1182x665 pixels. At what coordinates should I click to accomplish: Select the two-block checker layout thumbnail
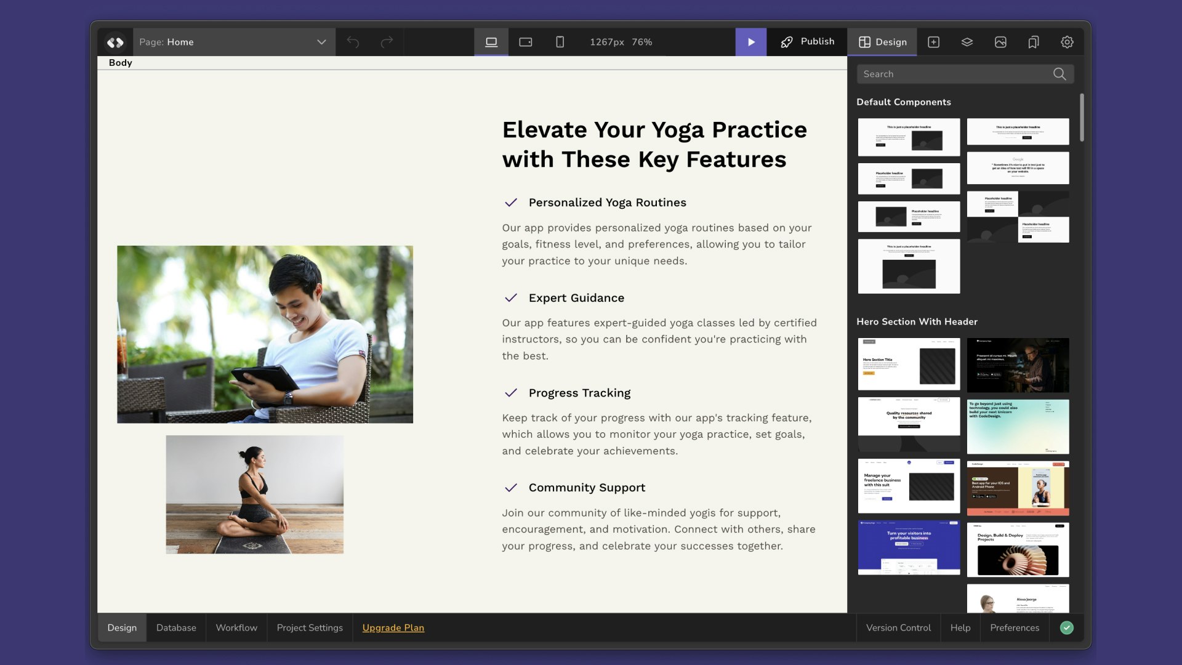coord(1018,217)
